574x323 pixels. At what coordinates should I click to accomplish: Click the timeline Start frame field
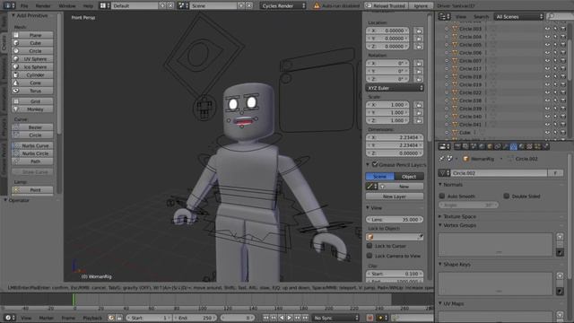[149, 318]
